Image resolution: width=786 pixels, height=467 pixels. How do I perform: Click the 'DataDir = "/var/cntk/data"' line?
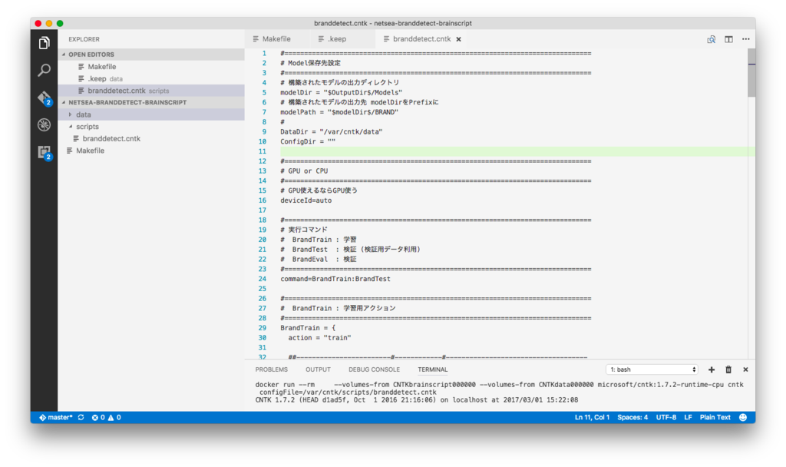[x=332, y=132]
